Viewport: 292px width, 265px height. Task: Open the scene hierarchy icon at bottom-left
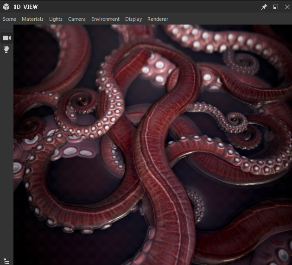point(6,261)
